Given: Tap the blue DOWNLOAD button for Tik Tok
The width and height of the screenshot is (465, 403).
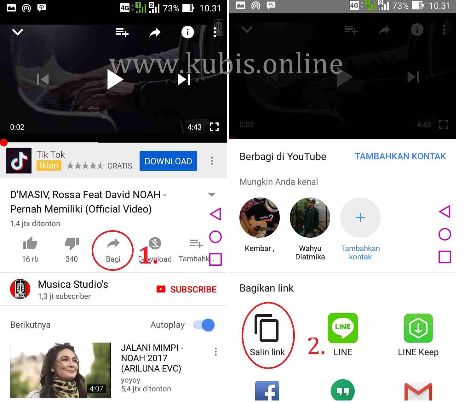Looking at the screenshot, I should tap(168, 161).
